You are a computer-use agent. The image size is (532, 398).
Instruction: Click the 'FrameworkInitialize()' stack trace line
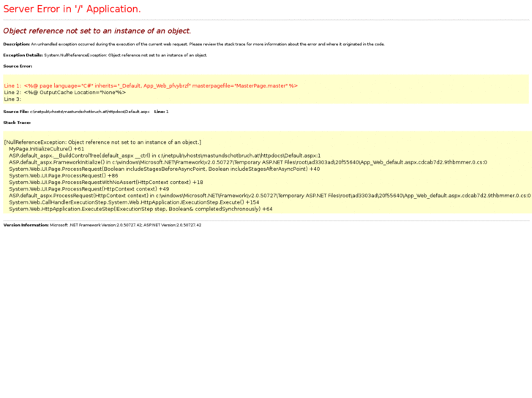[x=248, y=162]
